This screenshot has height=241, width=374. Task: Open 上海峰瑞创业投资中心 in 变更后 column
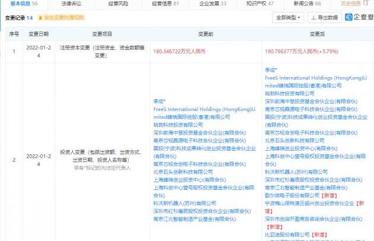click(301, 148)
